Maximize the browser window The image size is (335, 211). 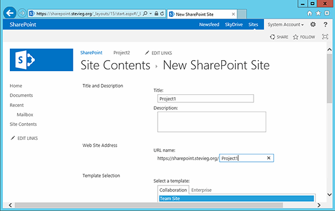click(312, 3)
